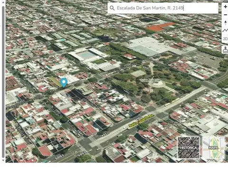
Task: Zoom in with the plus button
Action: [225, 7]
